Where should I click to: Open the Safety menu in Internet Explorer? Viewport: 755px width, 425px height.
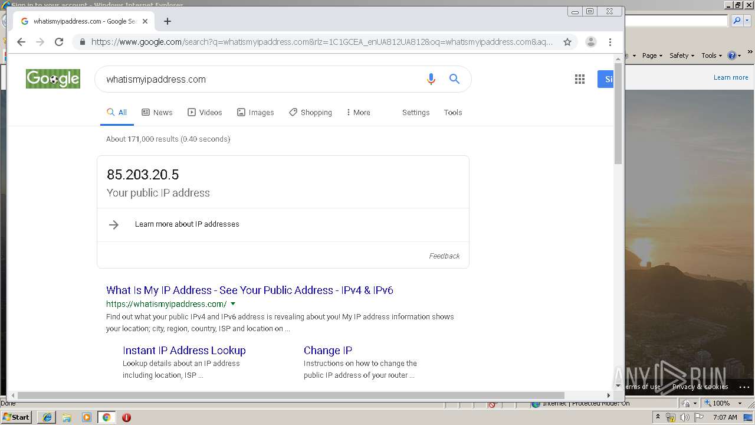point(682,55)
